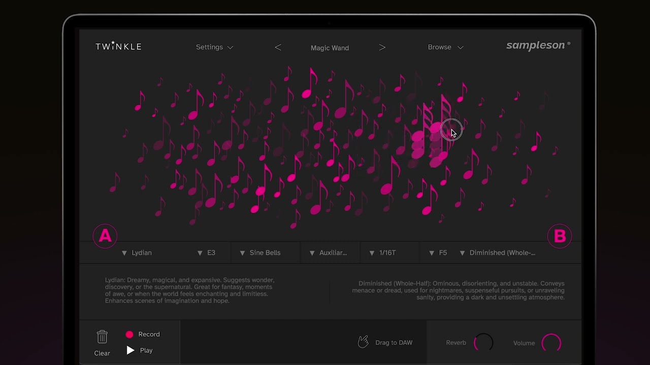Image resolution: width=650 pixels, height=365 pixels.
Task: Click the Diminished scale description text
Action: click(458, 290)
